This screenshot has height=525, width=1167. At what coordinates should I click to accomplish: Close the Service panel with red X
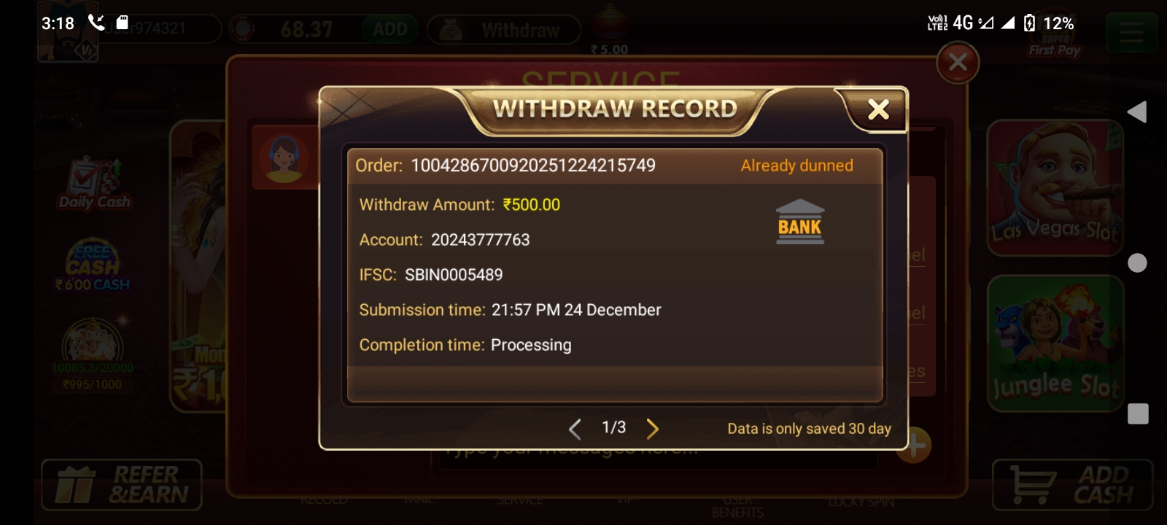point(958,63)
